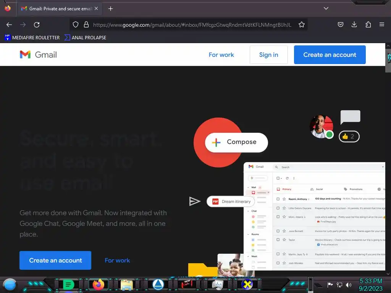Image resolution: width=391 pixels, height=293 pixels.
Task: Click the Dream itinerary PDF chip
Action: (x=231, y=201)
